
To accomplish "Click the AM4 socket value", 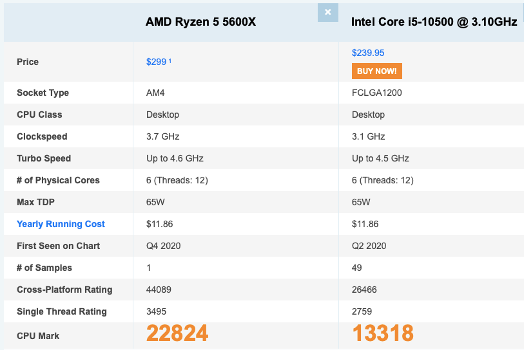I will point(155,93).
